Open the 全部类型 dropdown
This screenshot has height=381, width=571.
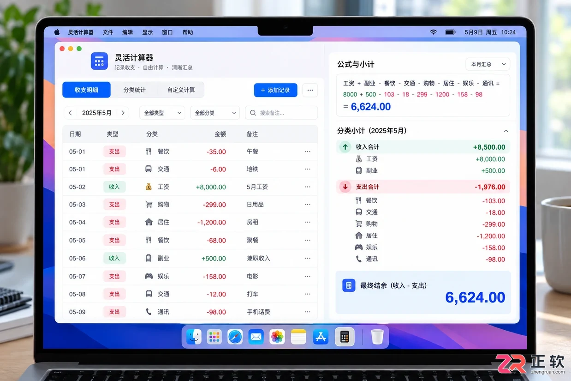click(x=162, y=113)
